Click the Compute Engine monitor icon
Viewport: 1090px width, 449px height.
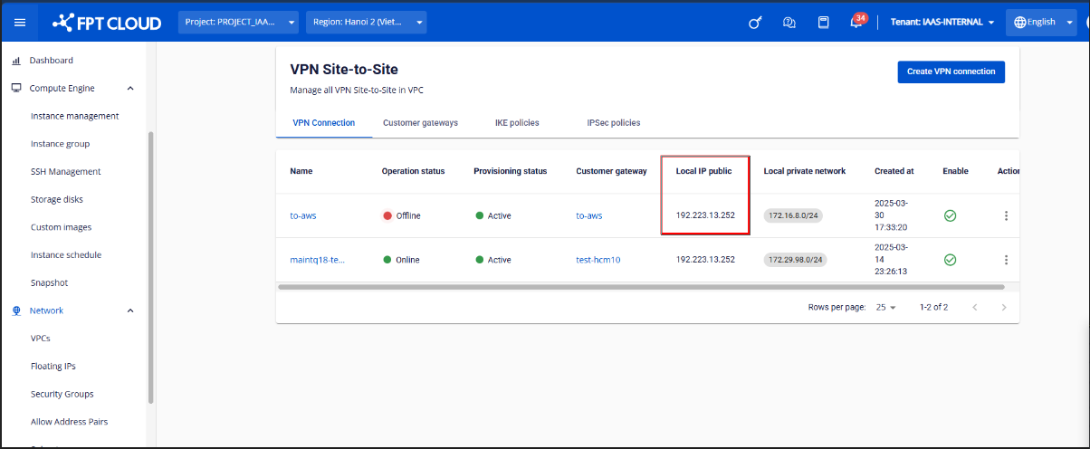[x=16, y=89]
